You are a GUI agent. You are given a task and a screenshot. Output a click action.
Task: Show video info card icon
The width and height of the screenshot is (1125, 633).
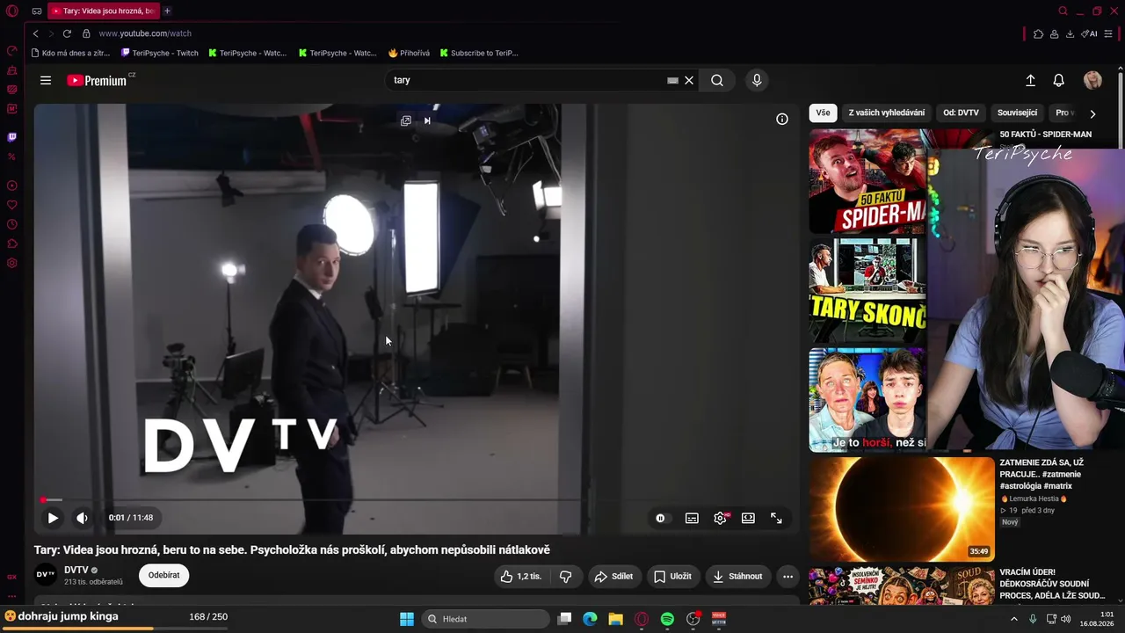[x=782, y=119]
